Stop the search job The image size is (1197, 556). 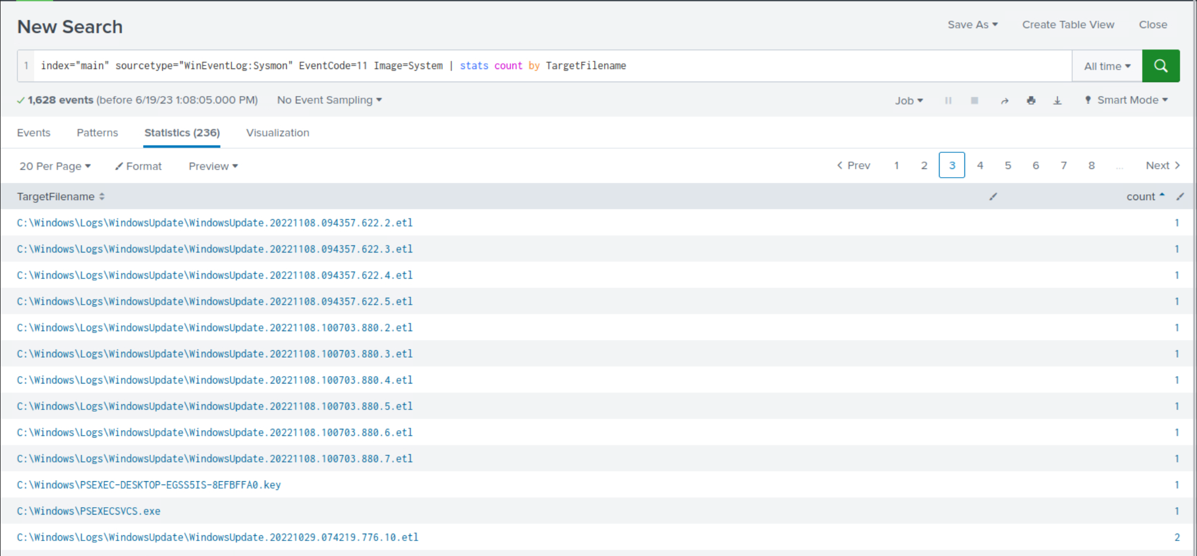point(974,101)
